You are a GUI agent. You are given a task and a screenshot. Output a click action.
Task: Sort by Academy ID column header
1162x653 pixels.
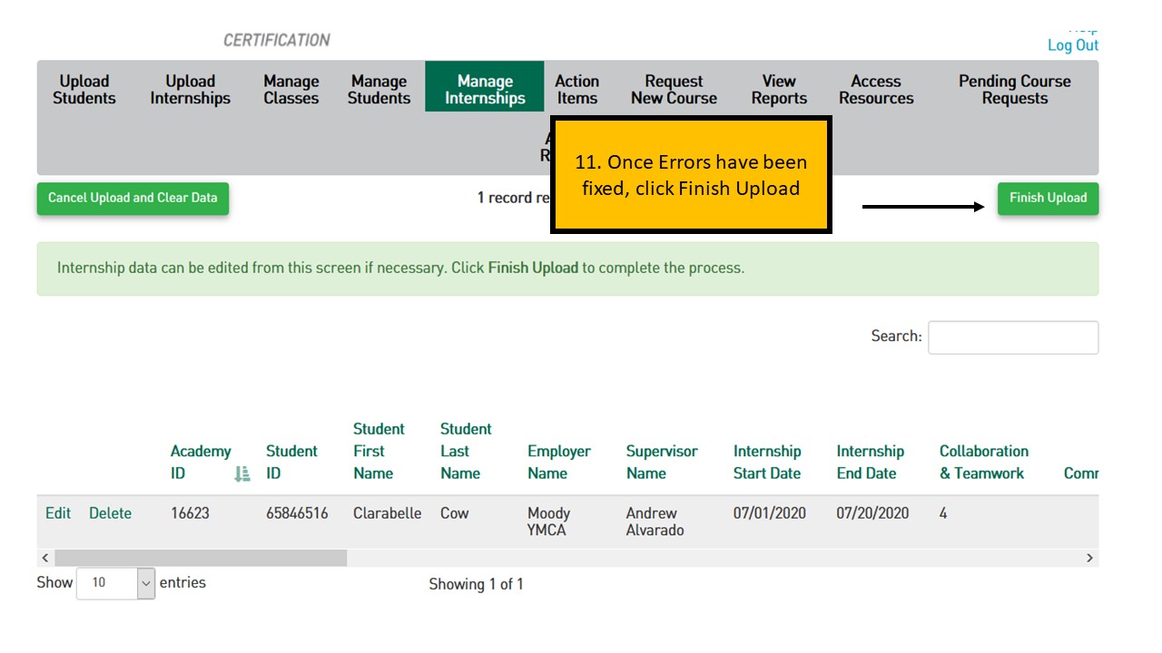click(x=201, y=462)
